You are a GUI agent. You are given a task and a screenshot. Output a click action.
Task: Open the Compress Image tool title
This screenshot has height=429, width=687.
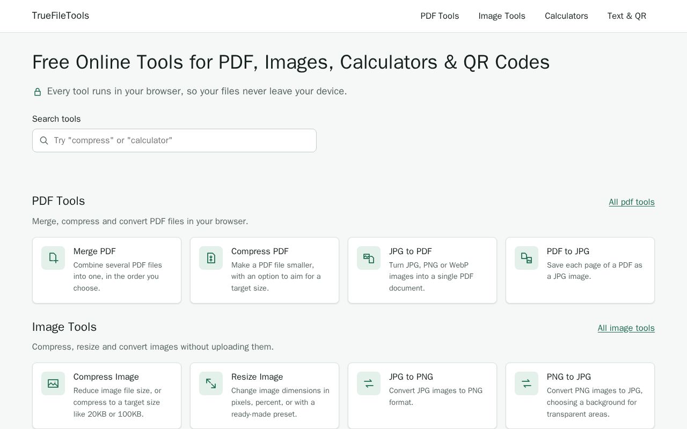(106, 377)
